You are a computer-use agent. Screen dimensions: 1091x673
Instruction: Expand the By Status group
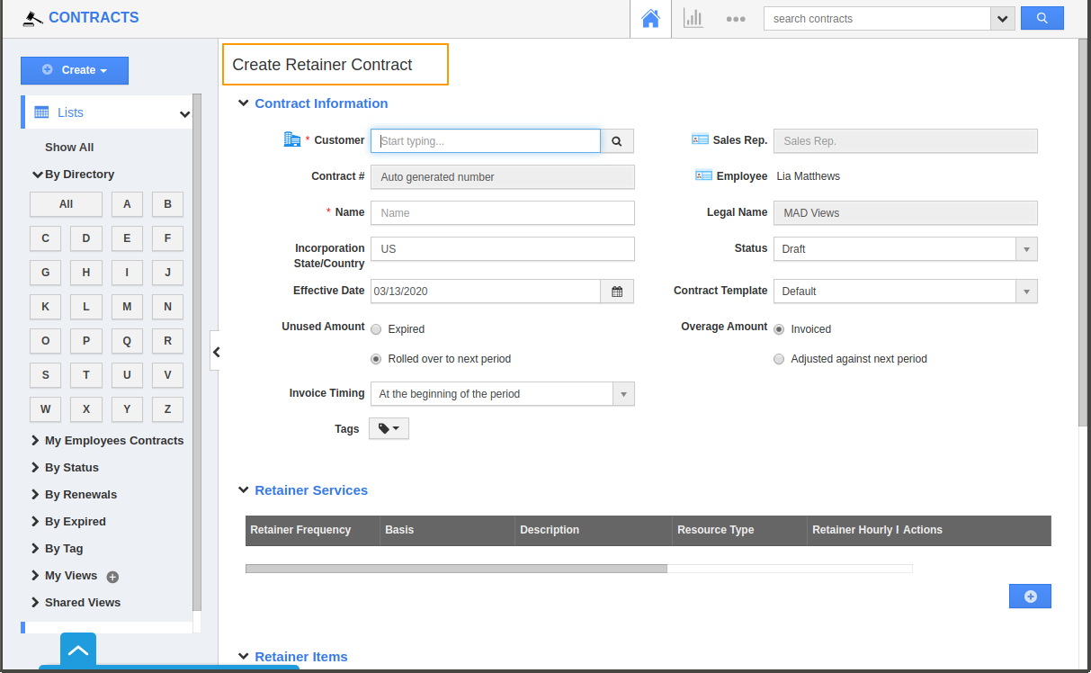click(x=36, y=468)
